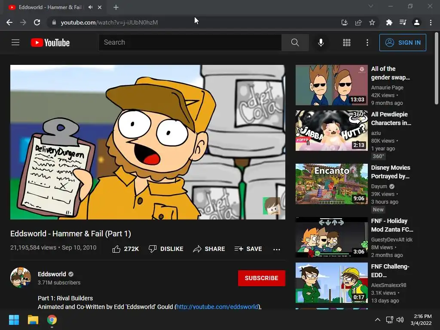The image size is (440, 330).
Task: Open File Explorer from taskbar
Action: (x=33, y=320)
